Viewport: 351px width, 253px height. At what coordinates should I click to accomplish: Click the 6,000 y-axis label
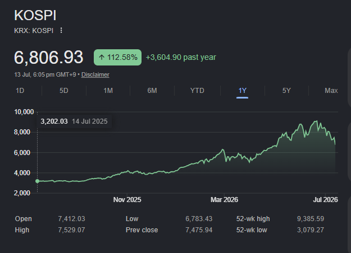(22, 153)
